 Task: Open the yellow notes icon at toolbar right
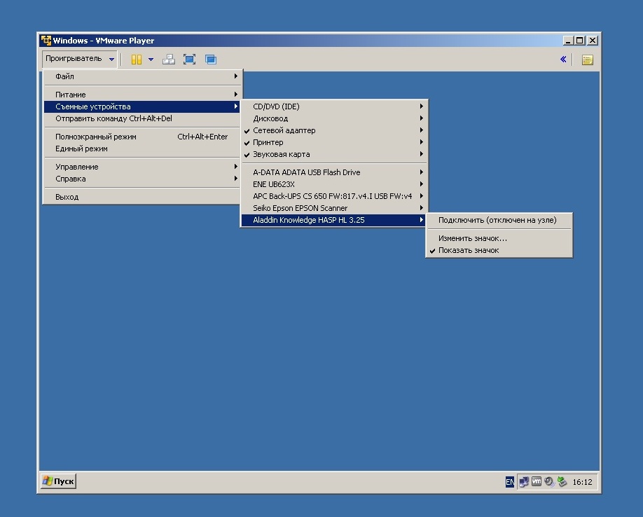point(587,60)
